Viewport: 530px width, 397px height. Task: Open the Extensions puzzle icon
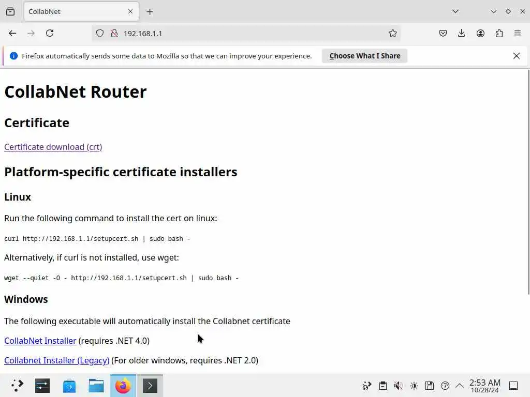499,33
